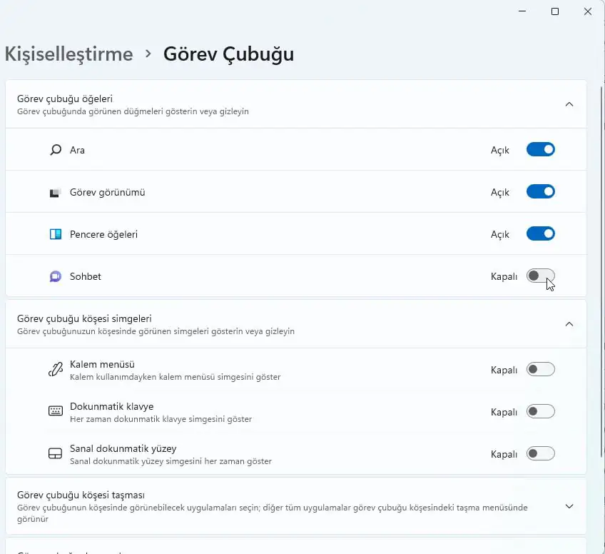Select the Görev Çubuğu breadcrumb title
The image size is (605, 554).
tap(228, 54)
